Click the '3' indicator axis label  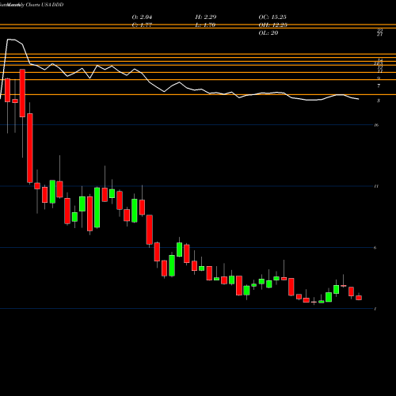[379, 101]
